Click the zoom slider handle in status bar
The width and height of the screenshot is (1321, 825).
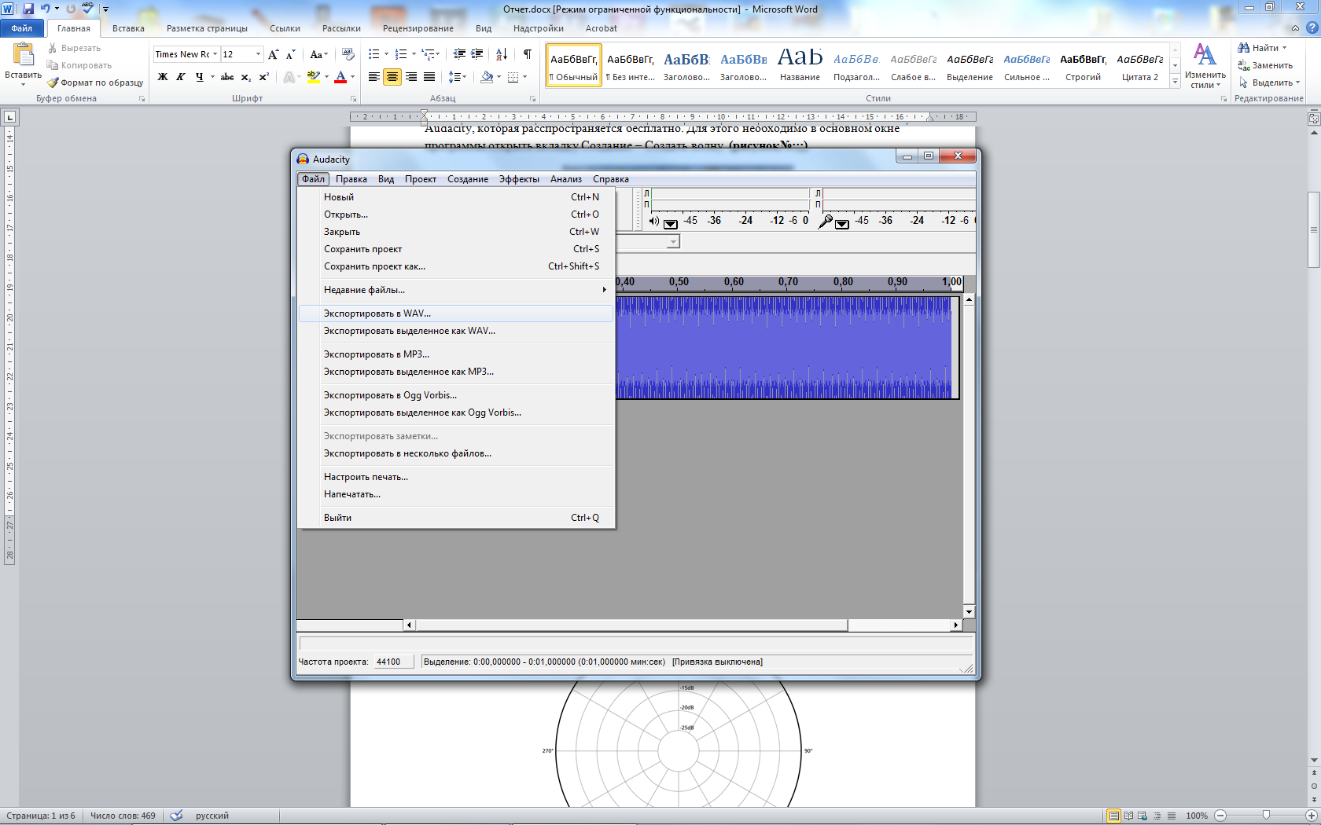click(x=1266, y=816)
